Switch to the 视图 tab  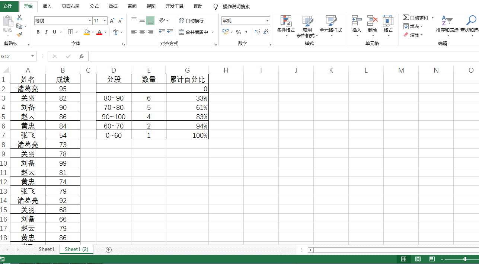point(151,6)
